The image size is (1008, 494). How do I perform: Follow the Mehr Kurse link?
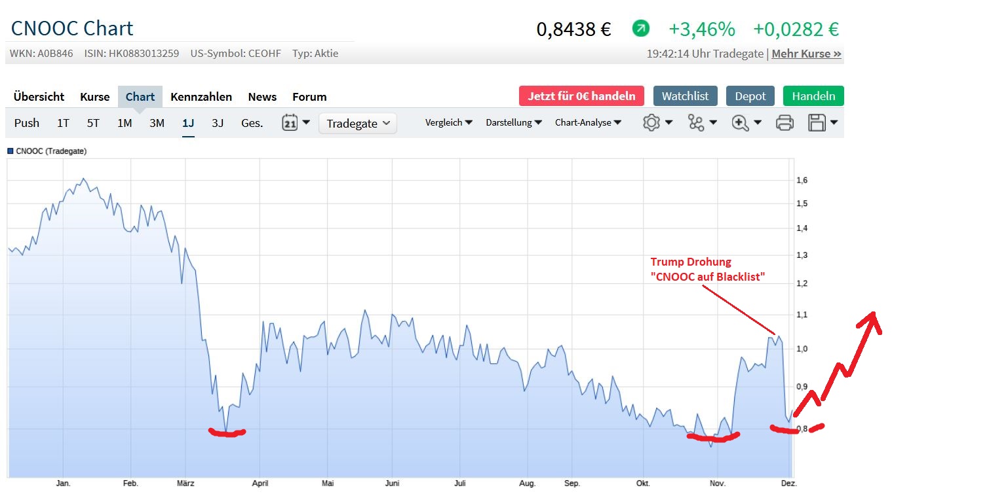806,54
